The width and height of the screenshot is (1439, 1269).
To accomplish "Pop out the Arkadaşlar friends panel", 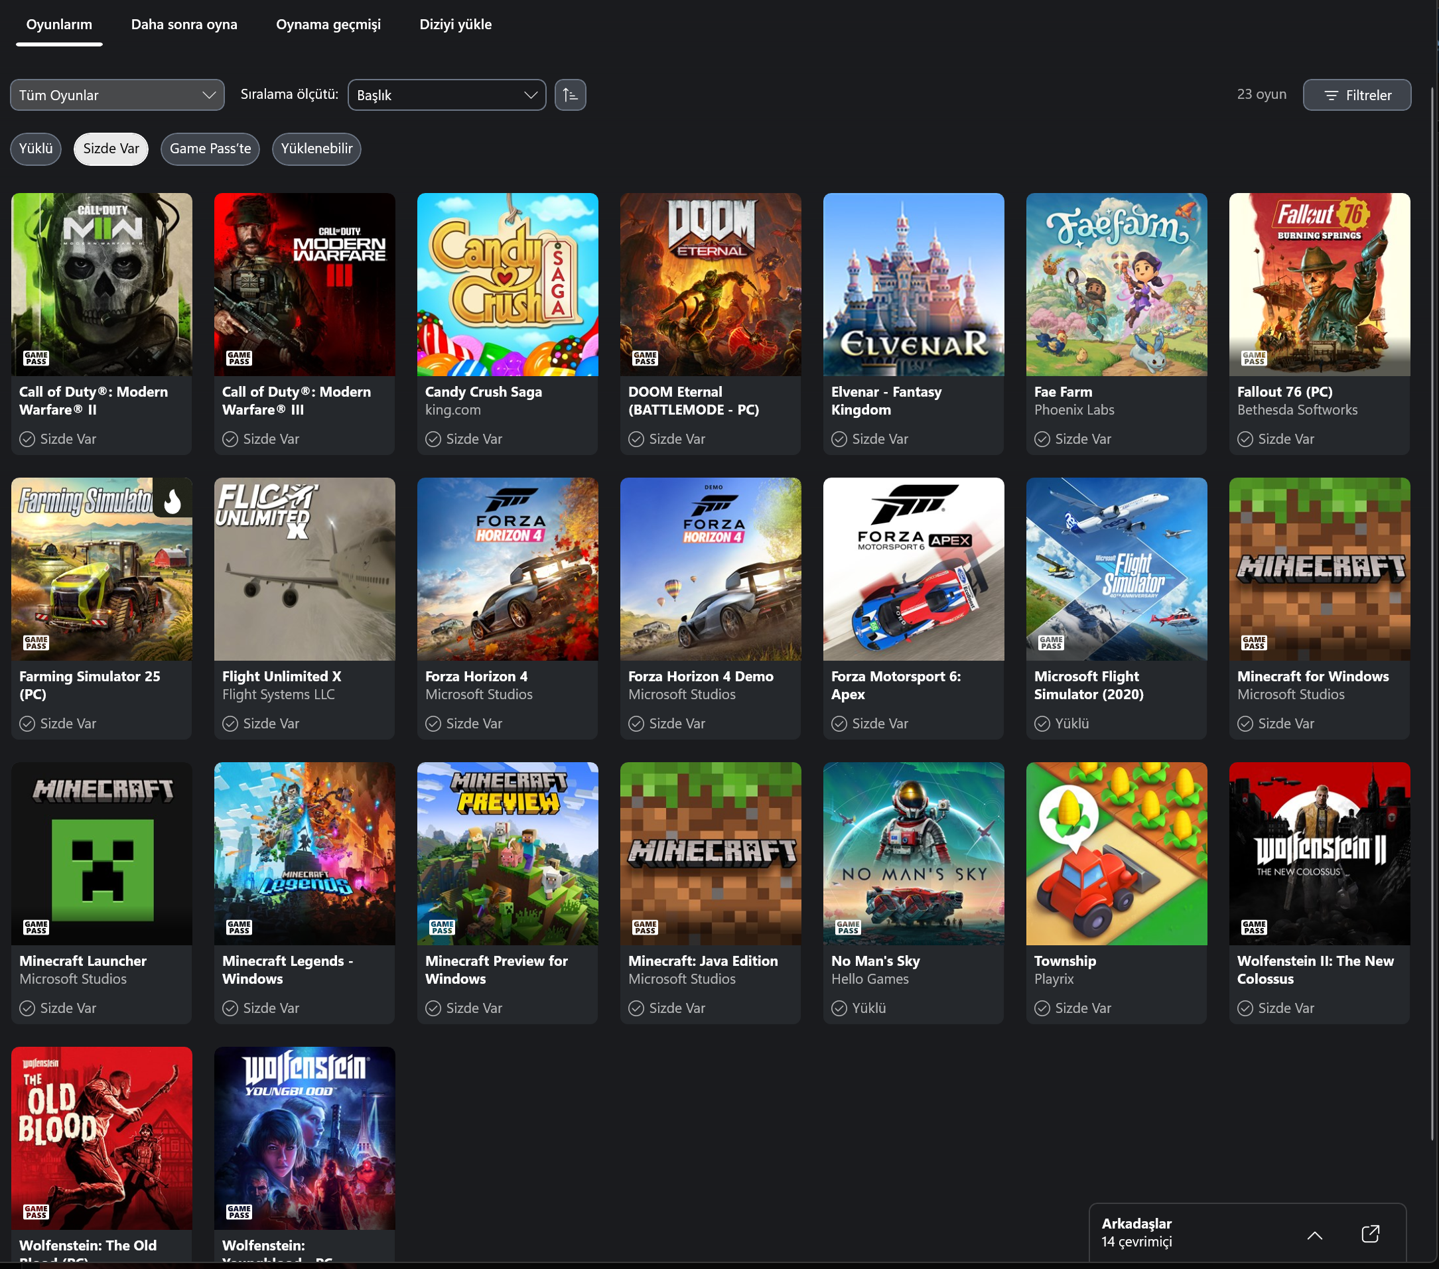I will pos(1370,1234).
